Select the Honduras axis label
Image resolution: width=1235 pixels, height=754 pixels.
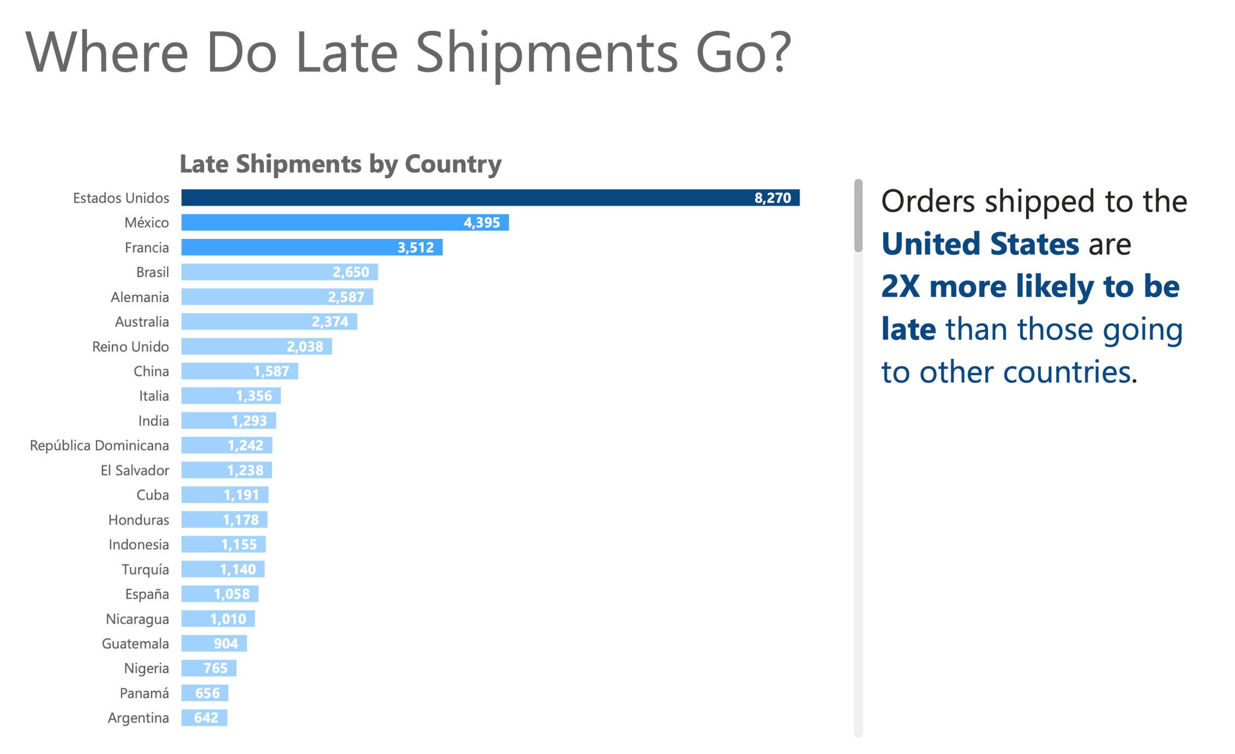pos(138,520)
